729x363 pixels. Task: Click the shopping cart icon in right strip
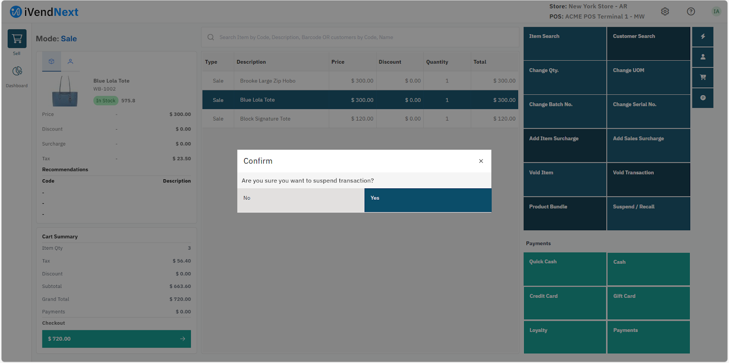703,77
